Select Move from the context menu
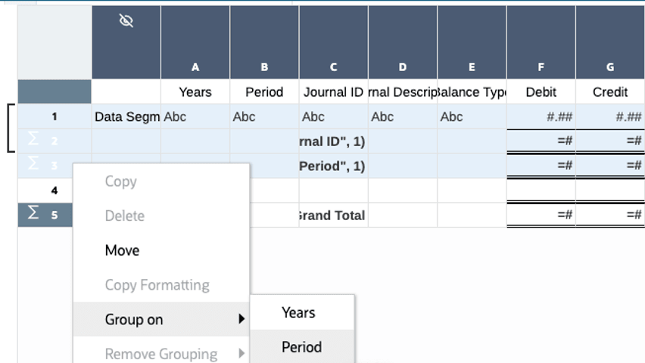The height and width of the screenshot is (363, 645). 122,250
